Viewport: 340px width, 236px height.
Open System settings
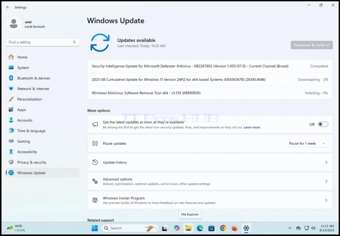pos(42,68)
